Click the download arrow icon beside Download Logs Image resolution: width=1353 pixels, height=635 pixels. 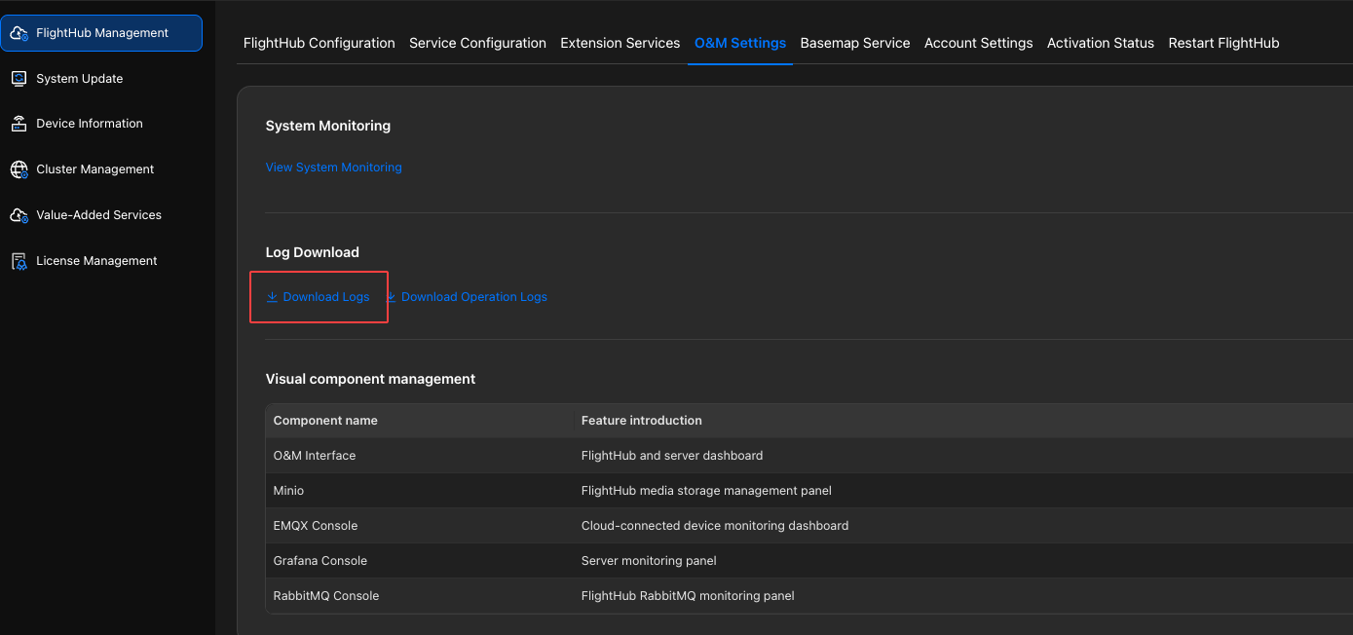(x=273, y=297)
